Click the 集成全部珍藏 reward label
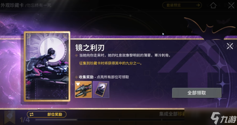Viewport: 237px width, 125px height. pyautogui.click(x=172, y=114)
